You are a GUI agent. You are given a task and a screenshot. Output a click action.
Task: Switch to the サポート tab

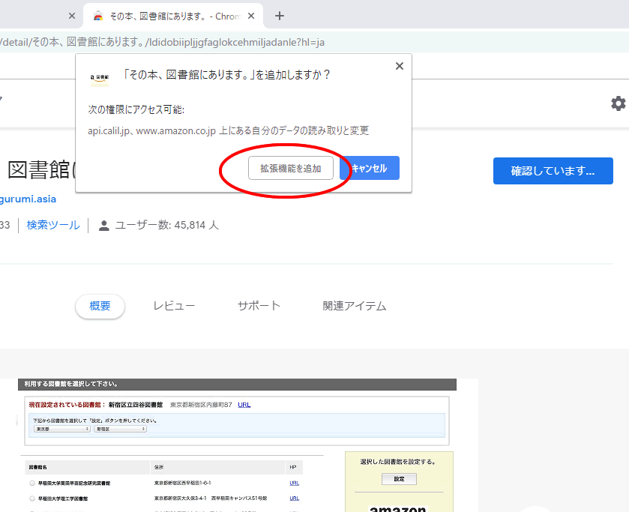coord(259,306)
